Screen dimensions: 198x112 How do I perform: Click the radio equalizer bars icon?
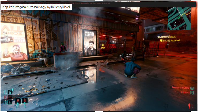point(10,102)
